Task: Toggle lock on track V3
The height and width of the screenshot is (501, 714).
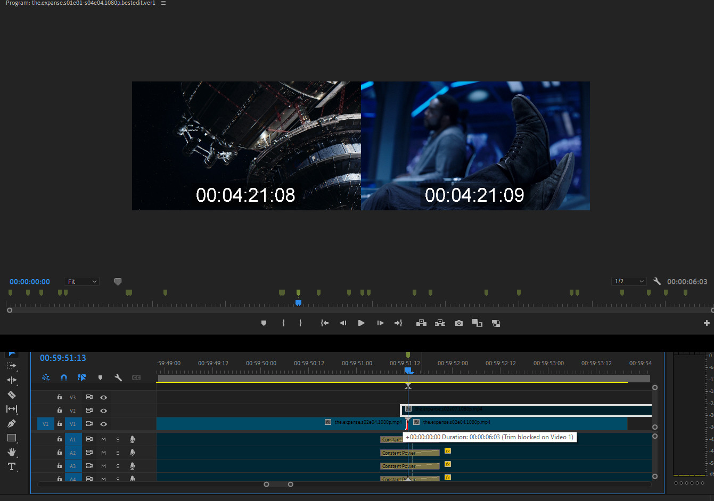Action: click(60, 397)
